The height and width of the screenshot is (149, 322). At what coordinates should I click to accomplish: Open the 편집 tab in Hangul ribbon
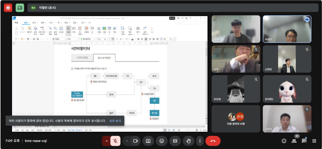pyautogui.click(x=26, y=23)
